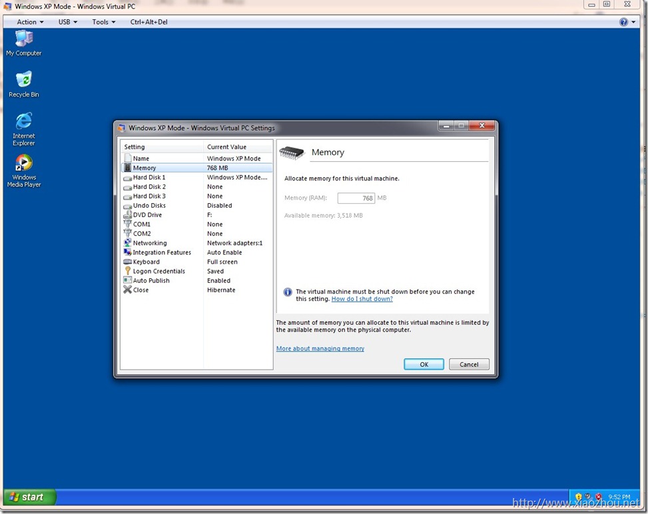
Task: Click OK to confirm settings
Action: [424, 364]
